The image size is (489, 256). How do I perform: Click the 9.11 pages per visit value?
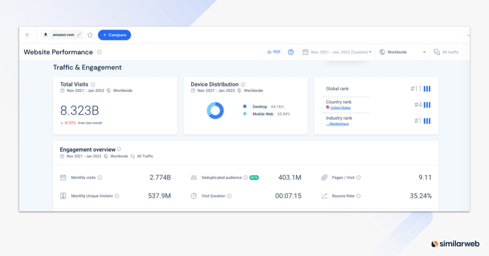pyautogui.click(x=425, y=178)
